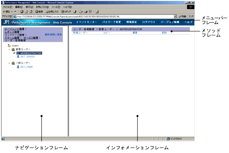Image resolution: width=229 pixels, height=153 pixels.
Task: Open the 編集 menu in the browser menu bar
Action: (x=19, y=7)
